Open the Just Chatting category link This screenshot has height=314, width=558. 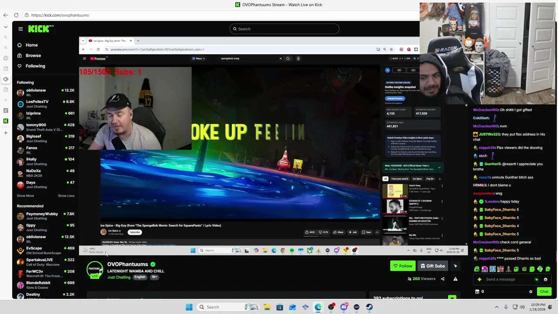click(x=119, y=277)
